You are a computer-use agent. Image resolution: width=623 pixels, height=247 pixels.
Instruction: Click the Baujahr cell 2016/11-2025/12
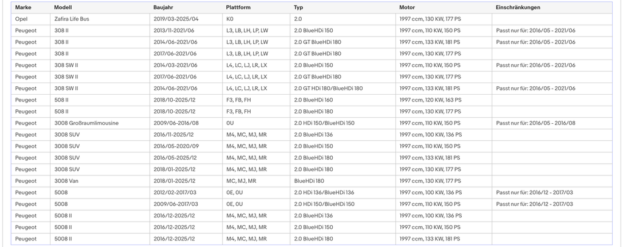(186, 135)
